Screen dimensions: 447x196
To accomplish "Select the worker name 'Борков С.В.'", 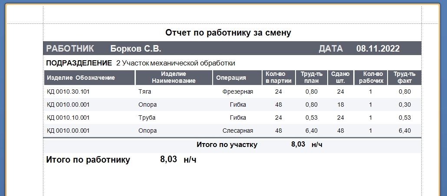I will 136,49.
